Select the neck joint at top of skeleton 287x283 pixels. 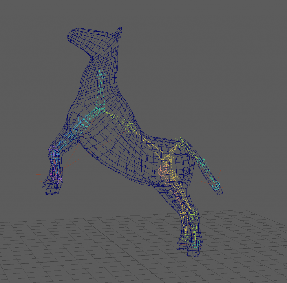point(101,75)
